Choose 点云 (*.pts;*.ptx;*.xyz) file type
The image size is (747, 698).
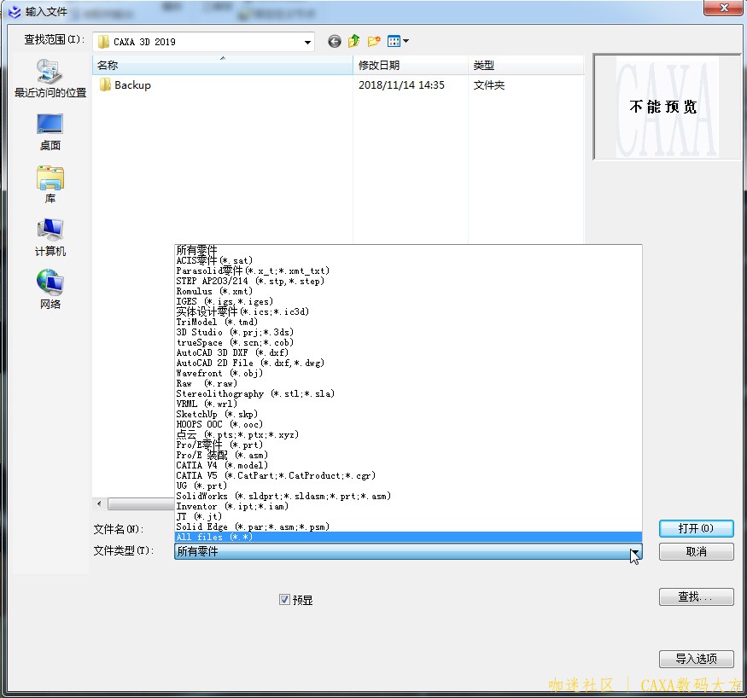pos(408,434)
